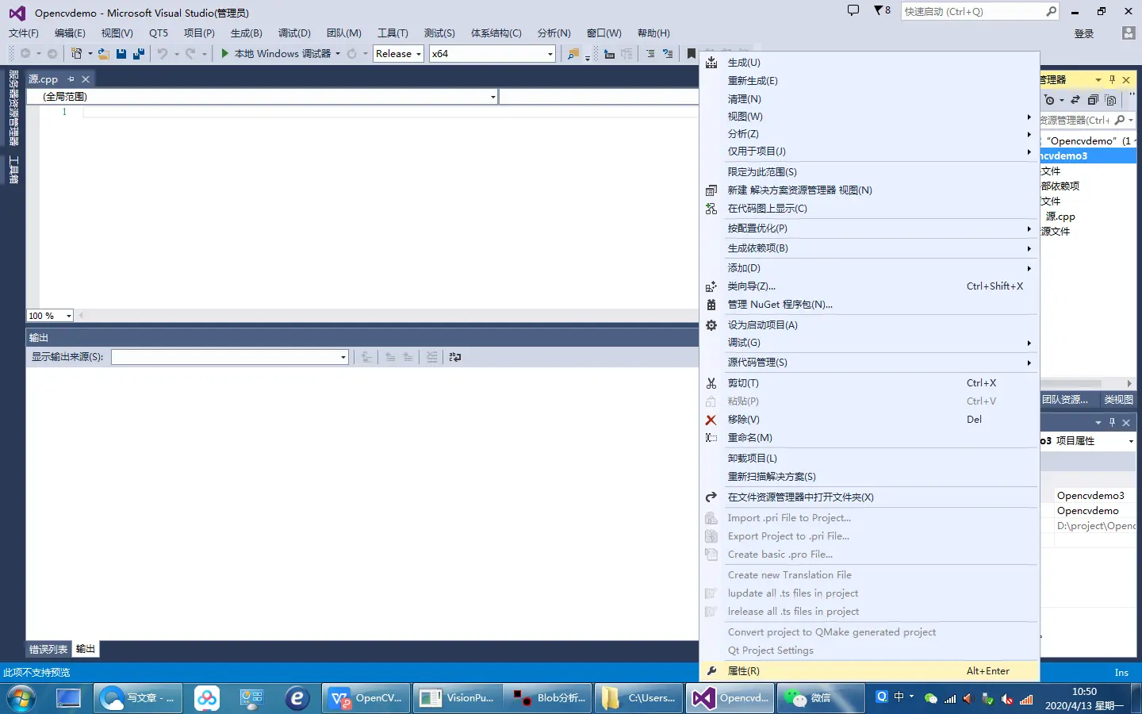Switch to the 类视图 tab

[x=1118, y=400]
